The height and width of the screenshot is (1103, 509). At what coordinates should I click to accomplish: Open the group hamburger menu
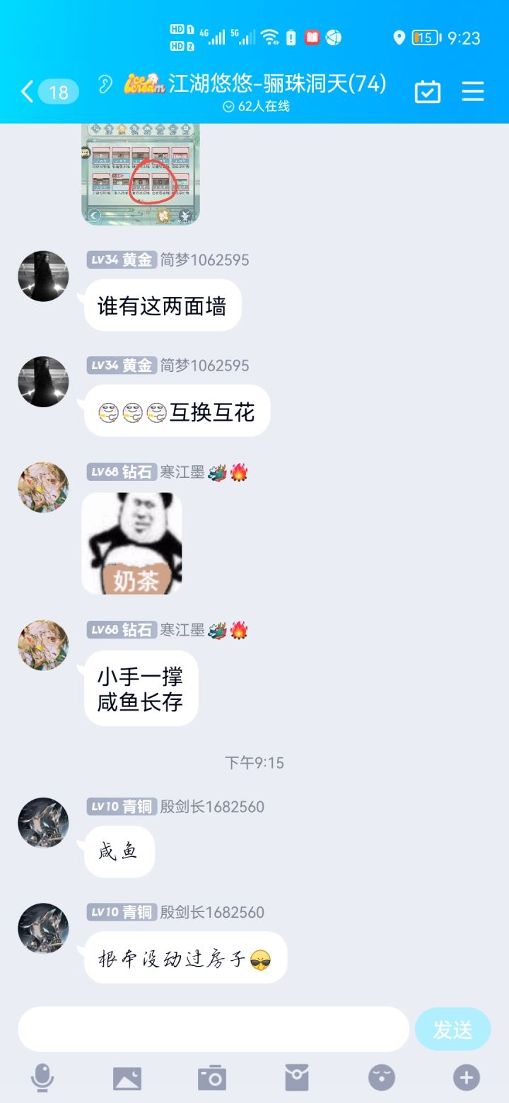(x=472, y=91)
